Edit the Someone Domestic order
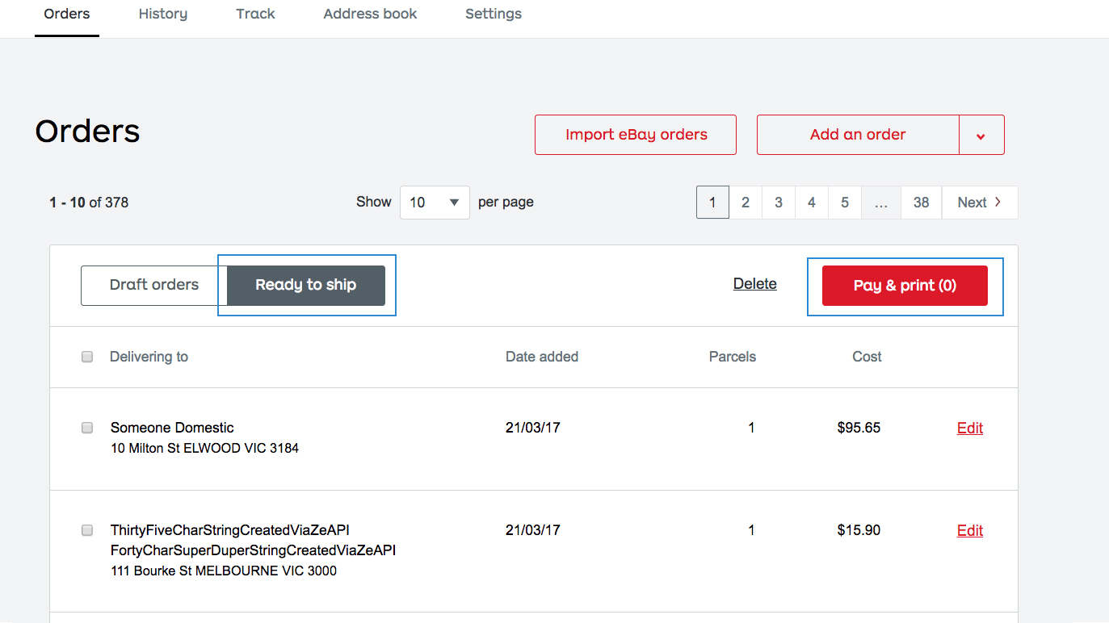 pyautogui.click(x=969, y=429)
